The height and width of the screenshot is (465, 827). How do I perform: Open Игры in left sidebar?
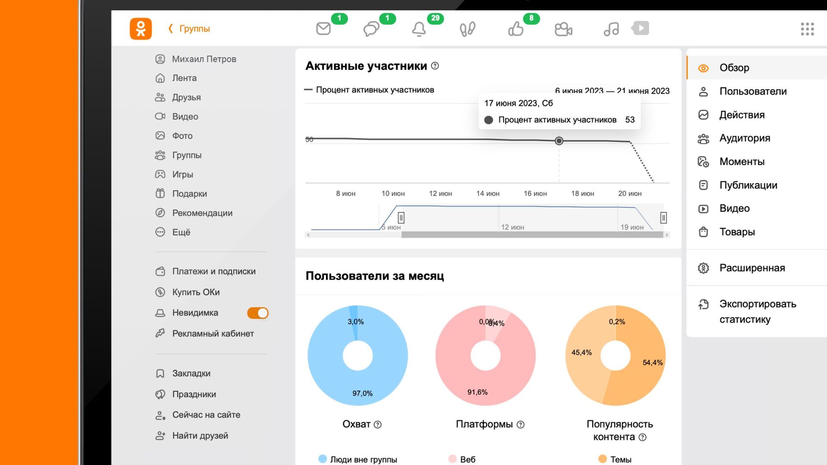point(174,174)
